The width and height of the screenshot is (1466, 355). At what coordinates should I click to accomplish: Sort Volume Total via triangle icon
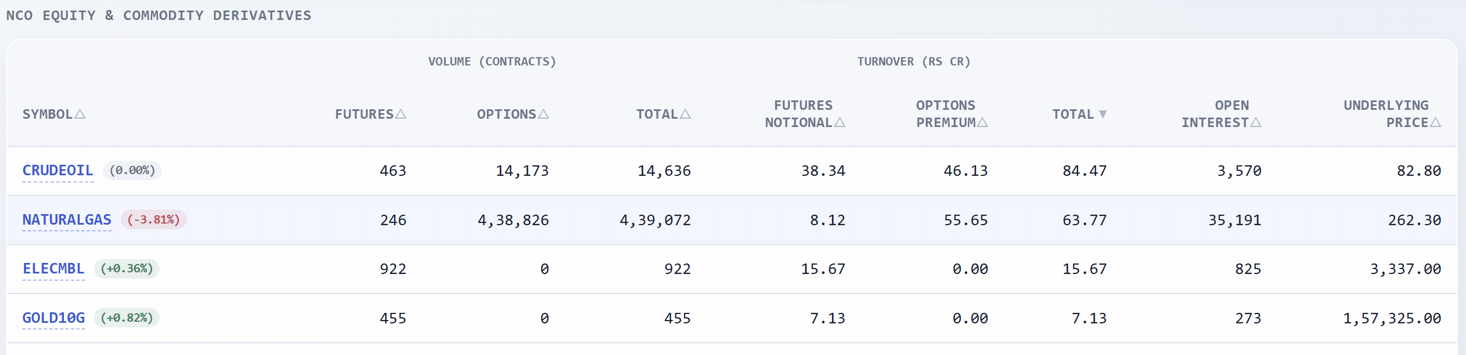tap(685, 114)
